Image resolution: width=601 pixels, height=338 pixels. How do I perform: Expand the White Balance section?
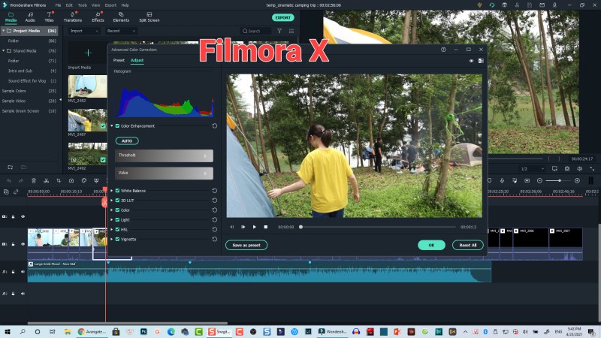(x=112, y=191)
